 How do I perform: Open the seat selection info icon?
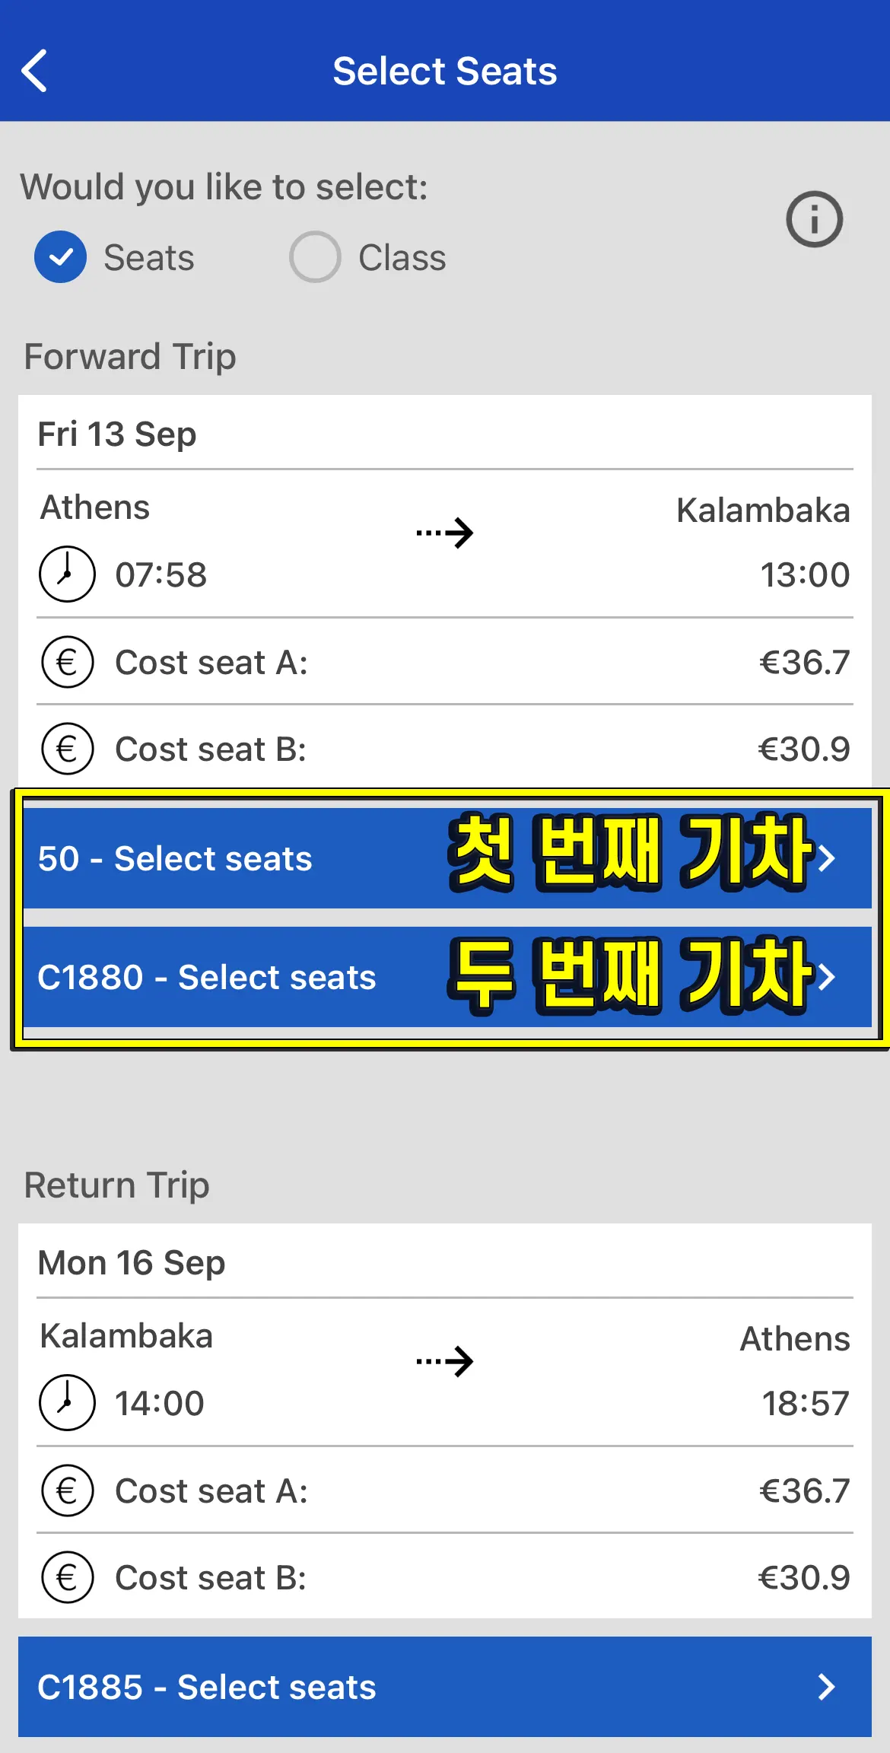[814, 219]
